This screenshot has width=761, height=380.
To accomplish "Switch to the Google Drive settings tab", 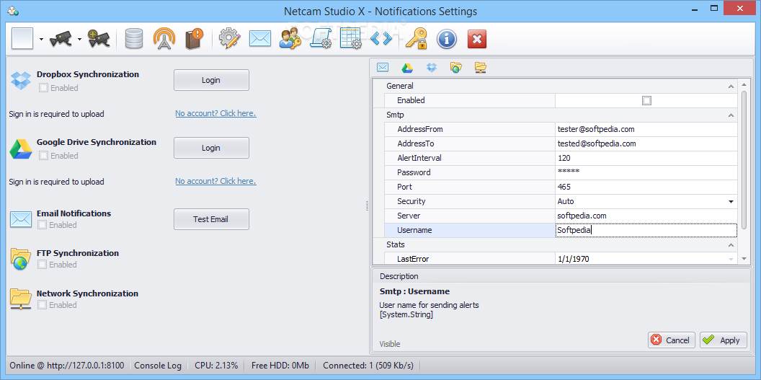I will click(x=407, y=68).
